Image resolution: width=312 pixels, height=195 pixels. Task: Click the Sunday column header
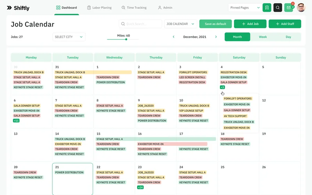point(280,57)
